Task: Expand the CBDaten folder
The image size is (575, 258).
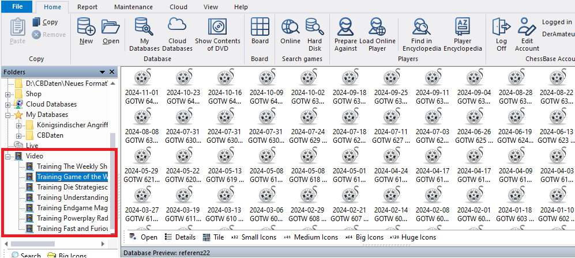Action: coord(18,135)
